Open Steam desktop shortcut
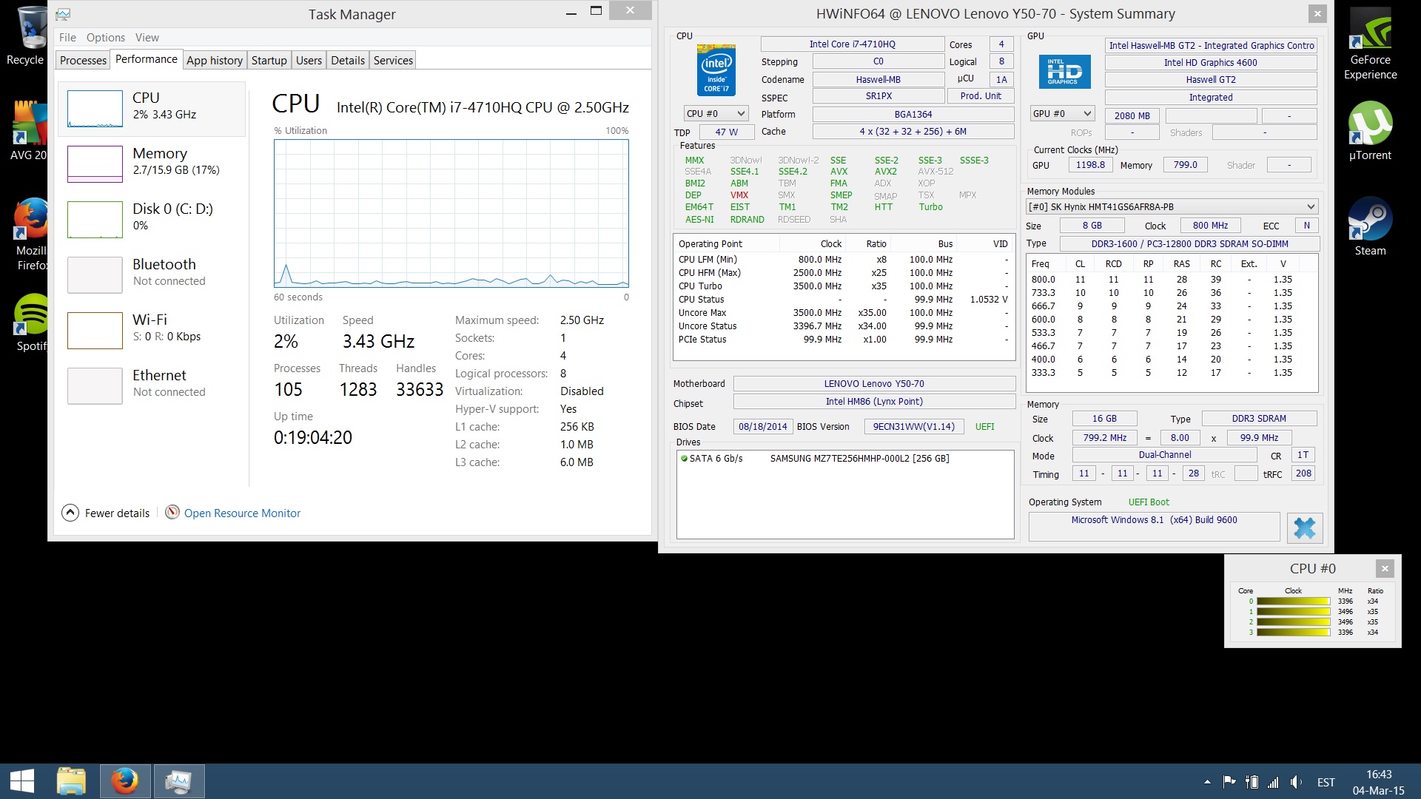The width and height of the screenshot is (1421, 799). (x=1370, y=226)
